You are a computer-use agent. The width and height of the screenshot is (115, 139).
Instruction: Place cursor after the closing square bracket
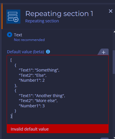pos(12,116)
